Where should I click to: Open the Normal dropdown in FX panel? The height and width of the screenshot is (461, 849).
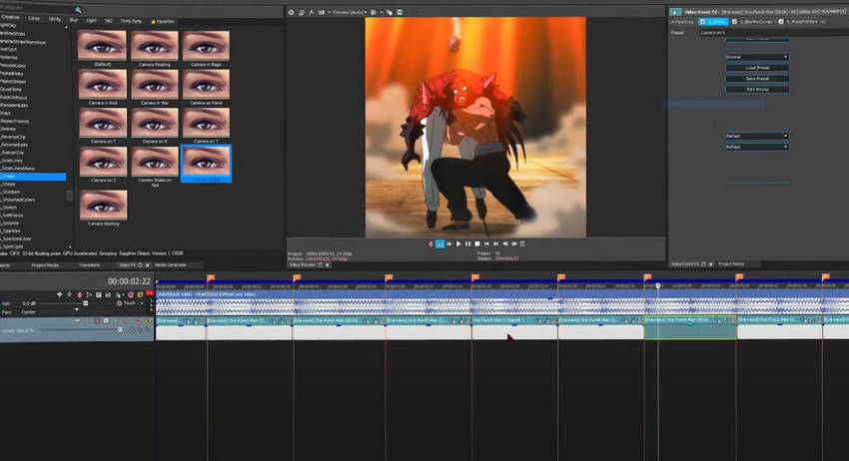757,57
